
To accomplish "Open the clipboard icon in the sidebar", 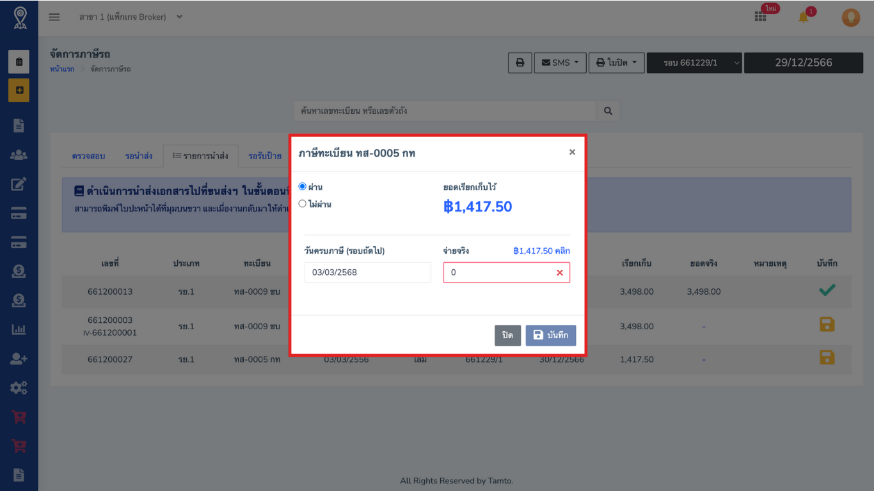I will pyautogui.click(x=19, y=62).
